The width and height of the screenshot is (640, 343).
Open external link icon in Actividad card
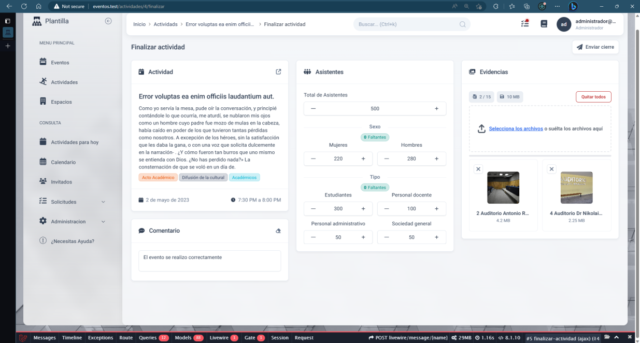tap(278, 72)
